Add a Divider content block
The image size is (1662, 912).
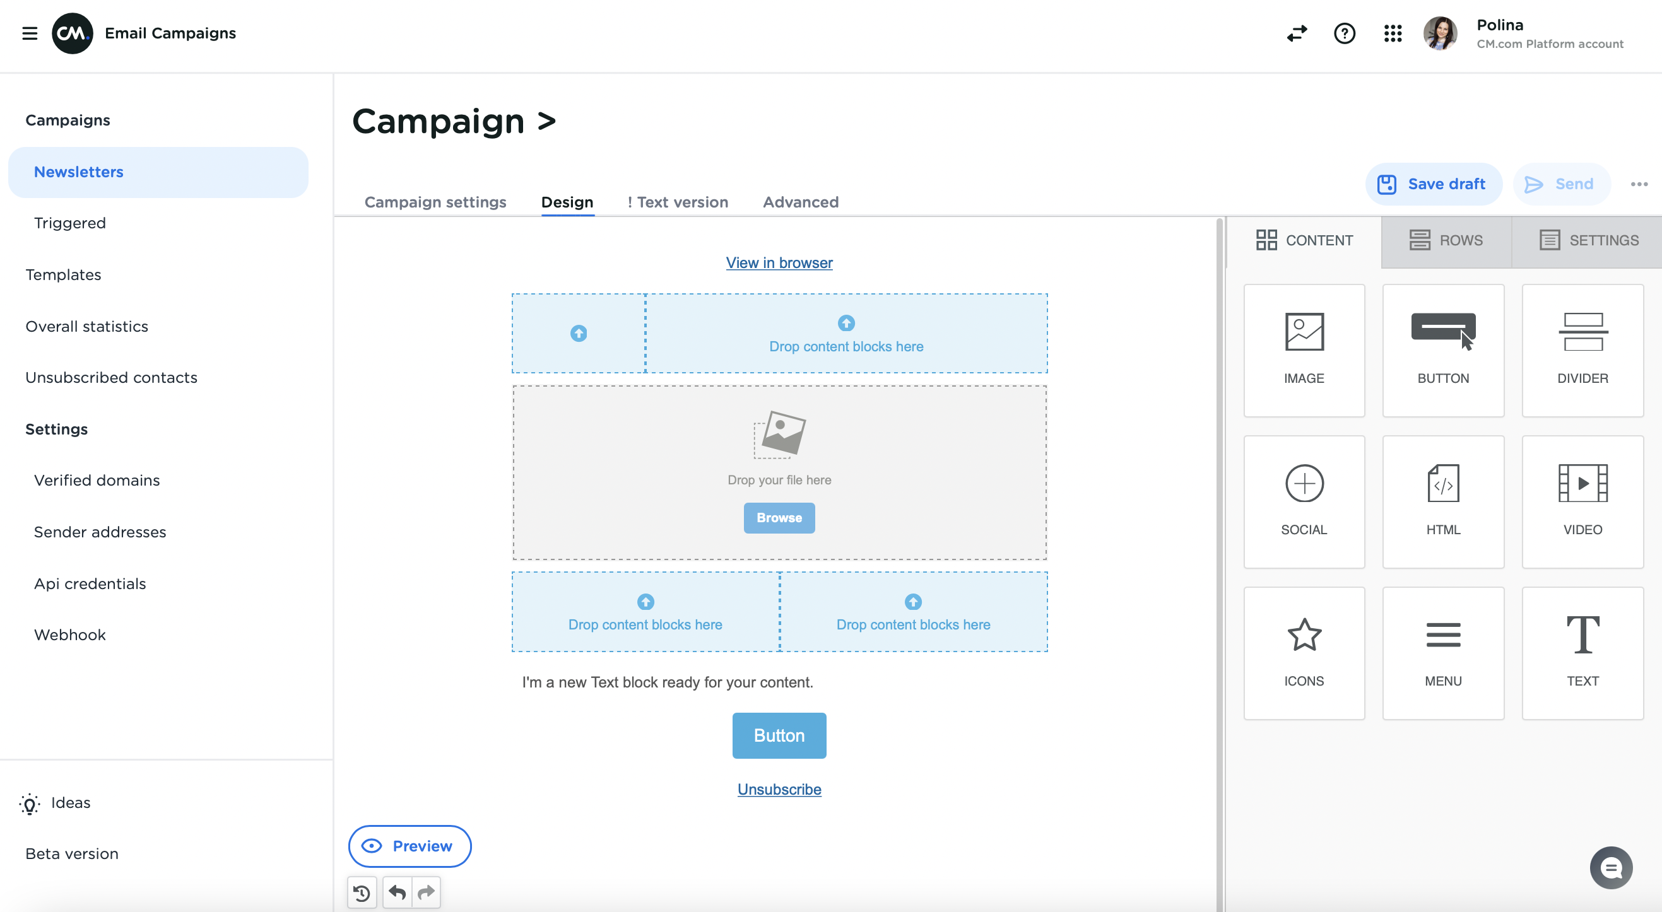(1582, 350)
